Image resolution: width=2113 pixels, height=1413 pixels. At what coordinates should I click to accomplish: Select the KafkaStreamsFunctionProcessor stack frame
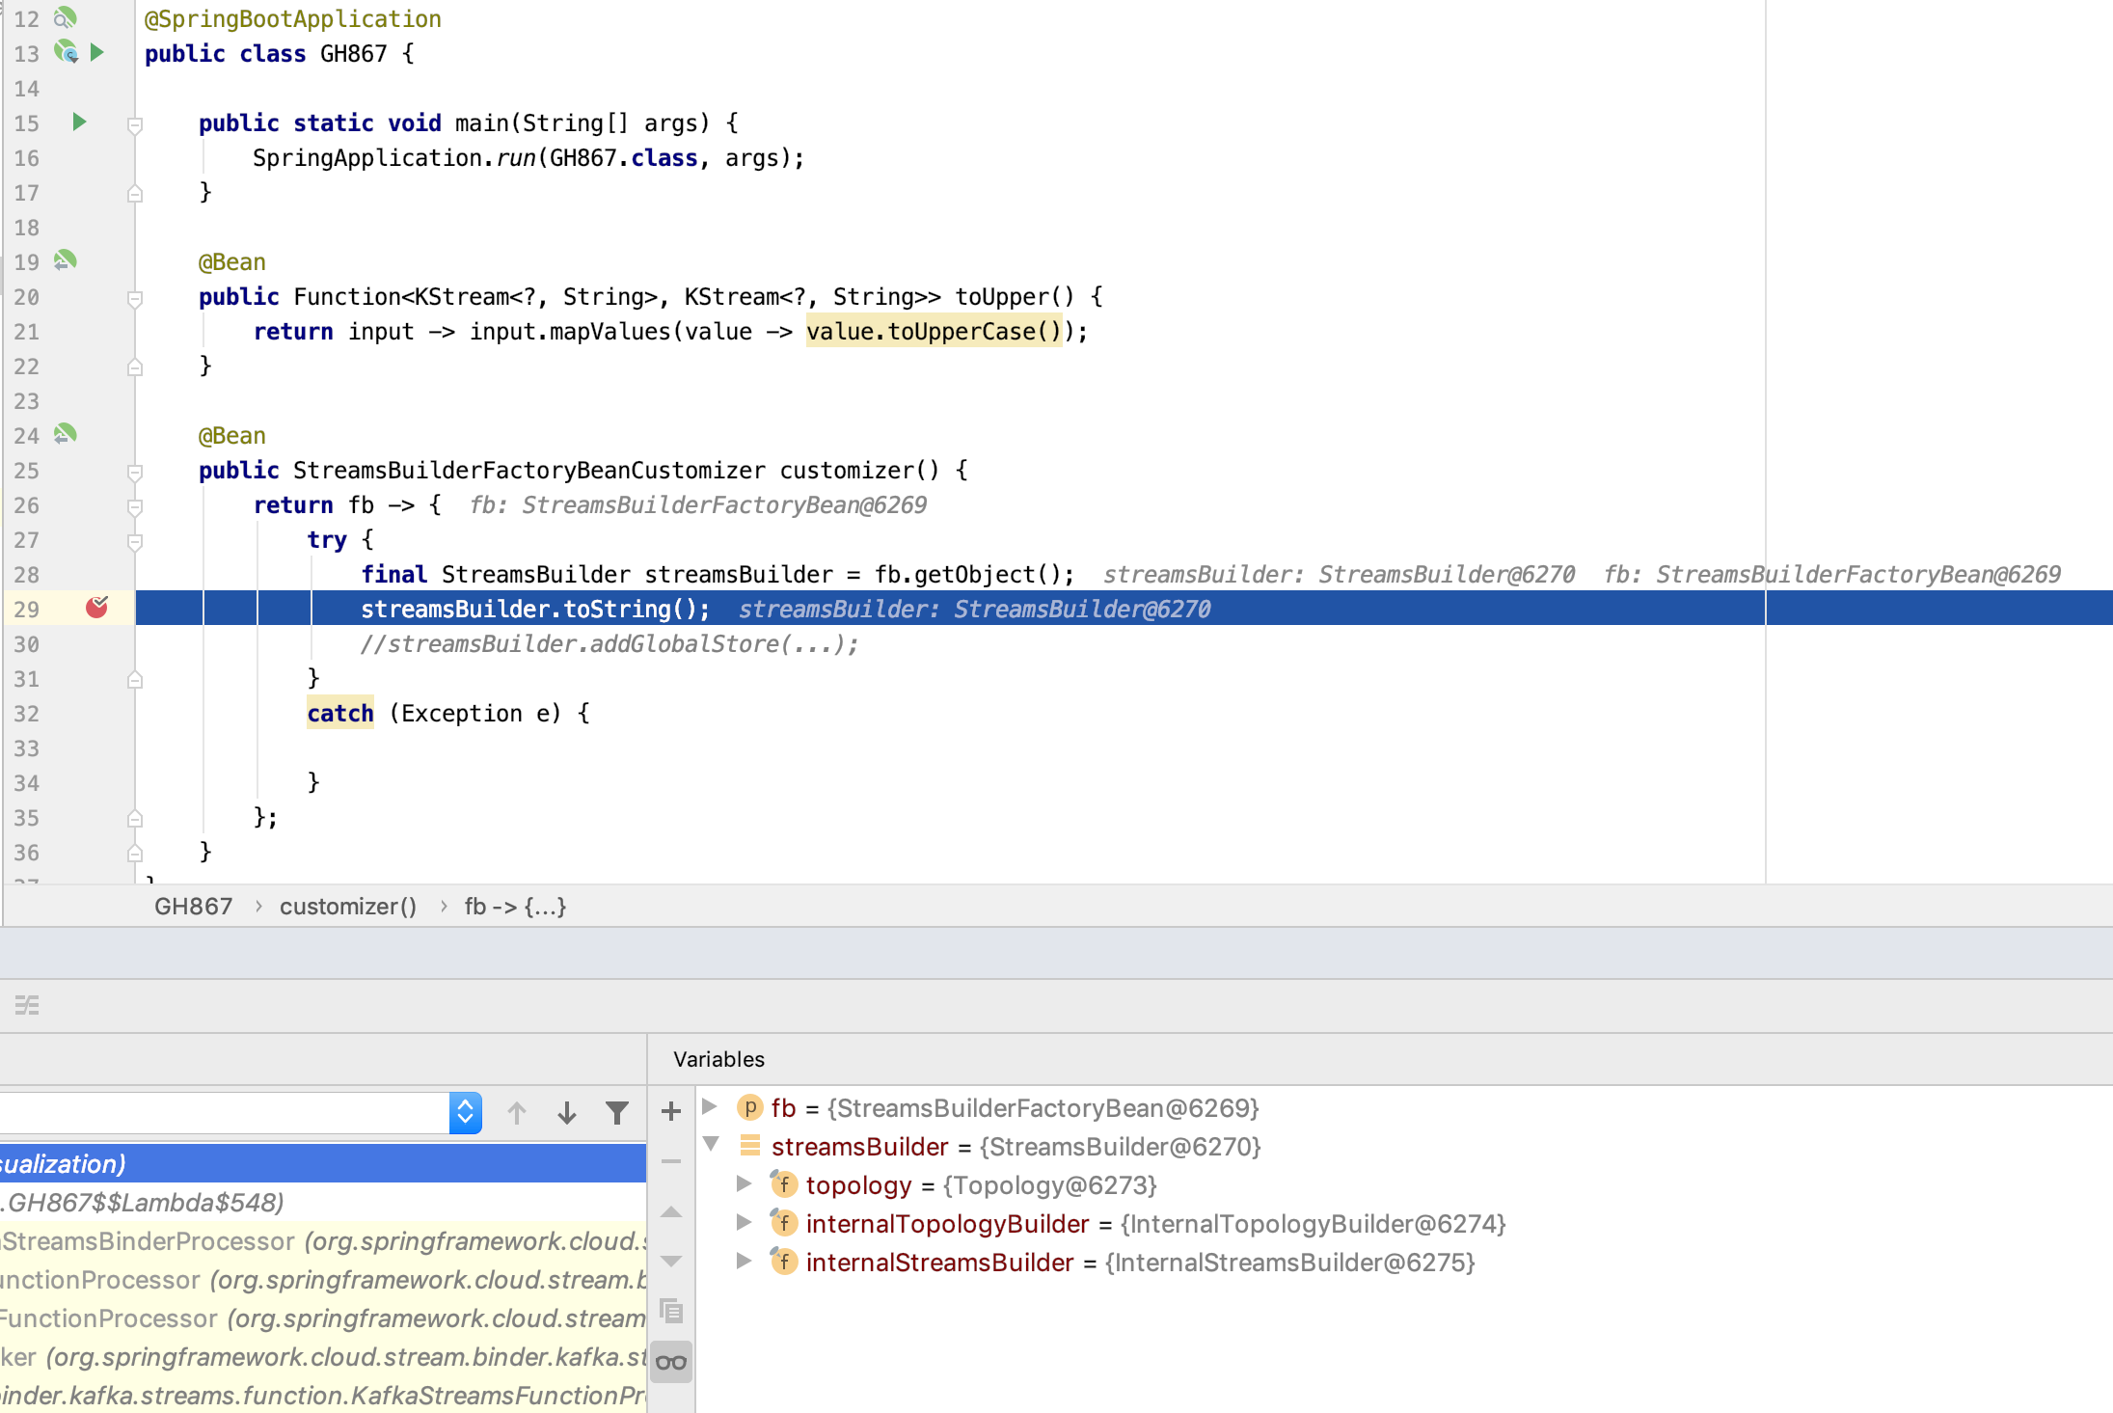click(x=289, y=1395)
